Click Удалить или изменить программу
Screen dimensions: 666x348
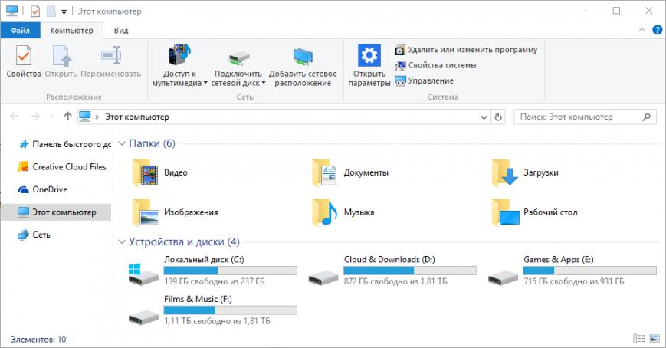(466, 50)
